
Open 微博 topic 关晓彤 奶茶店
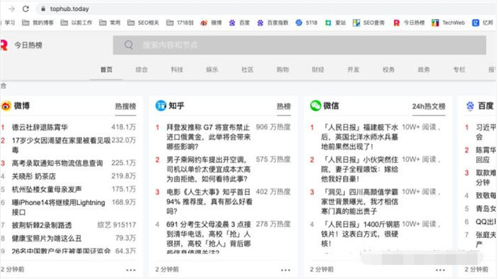34,177
